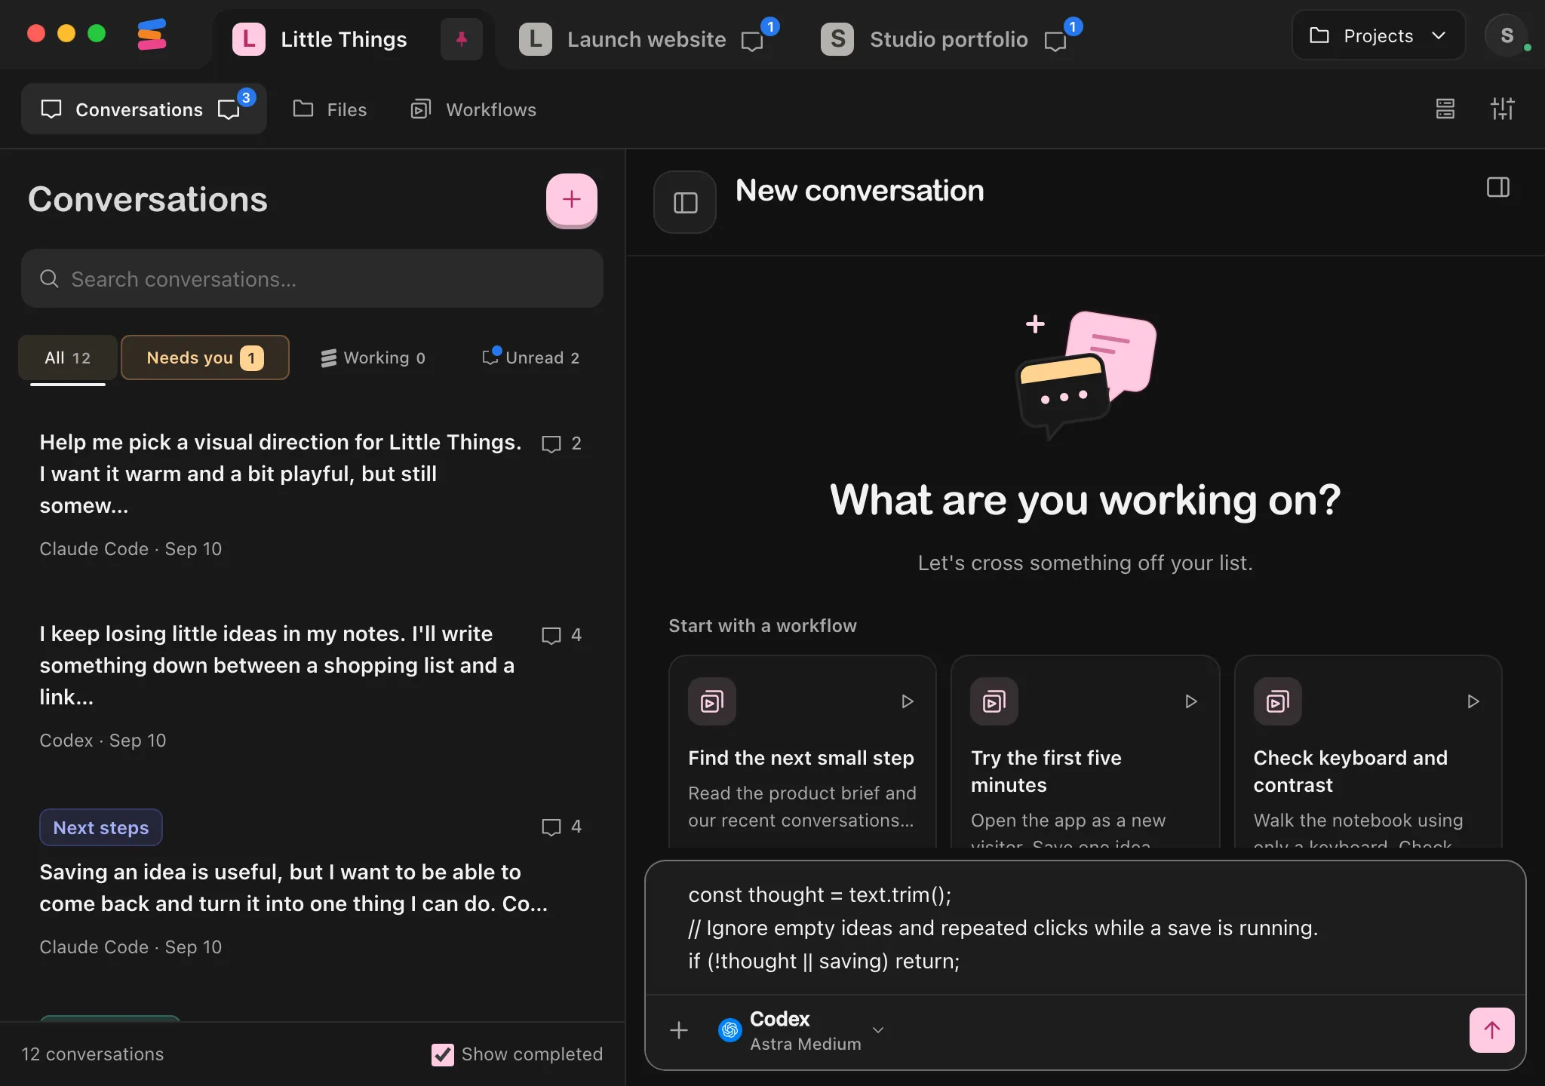Image resolution: width=1545 pixels, height=1086 pixels.
Task: Open the Workflows tab
Action: (x=474, y=109)
